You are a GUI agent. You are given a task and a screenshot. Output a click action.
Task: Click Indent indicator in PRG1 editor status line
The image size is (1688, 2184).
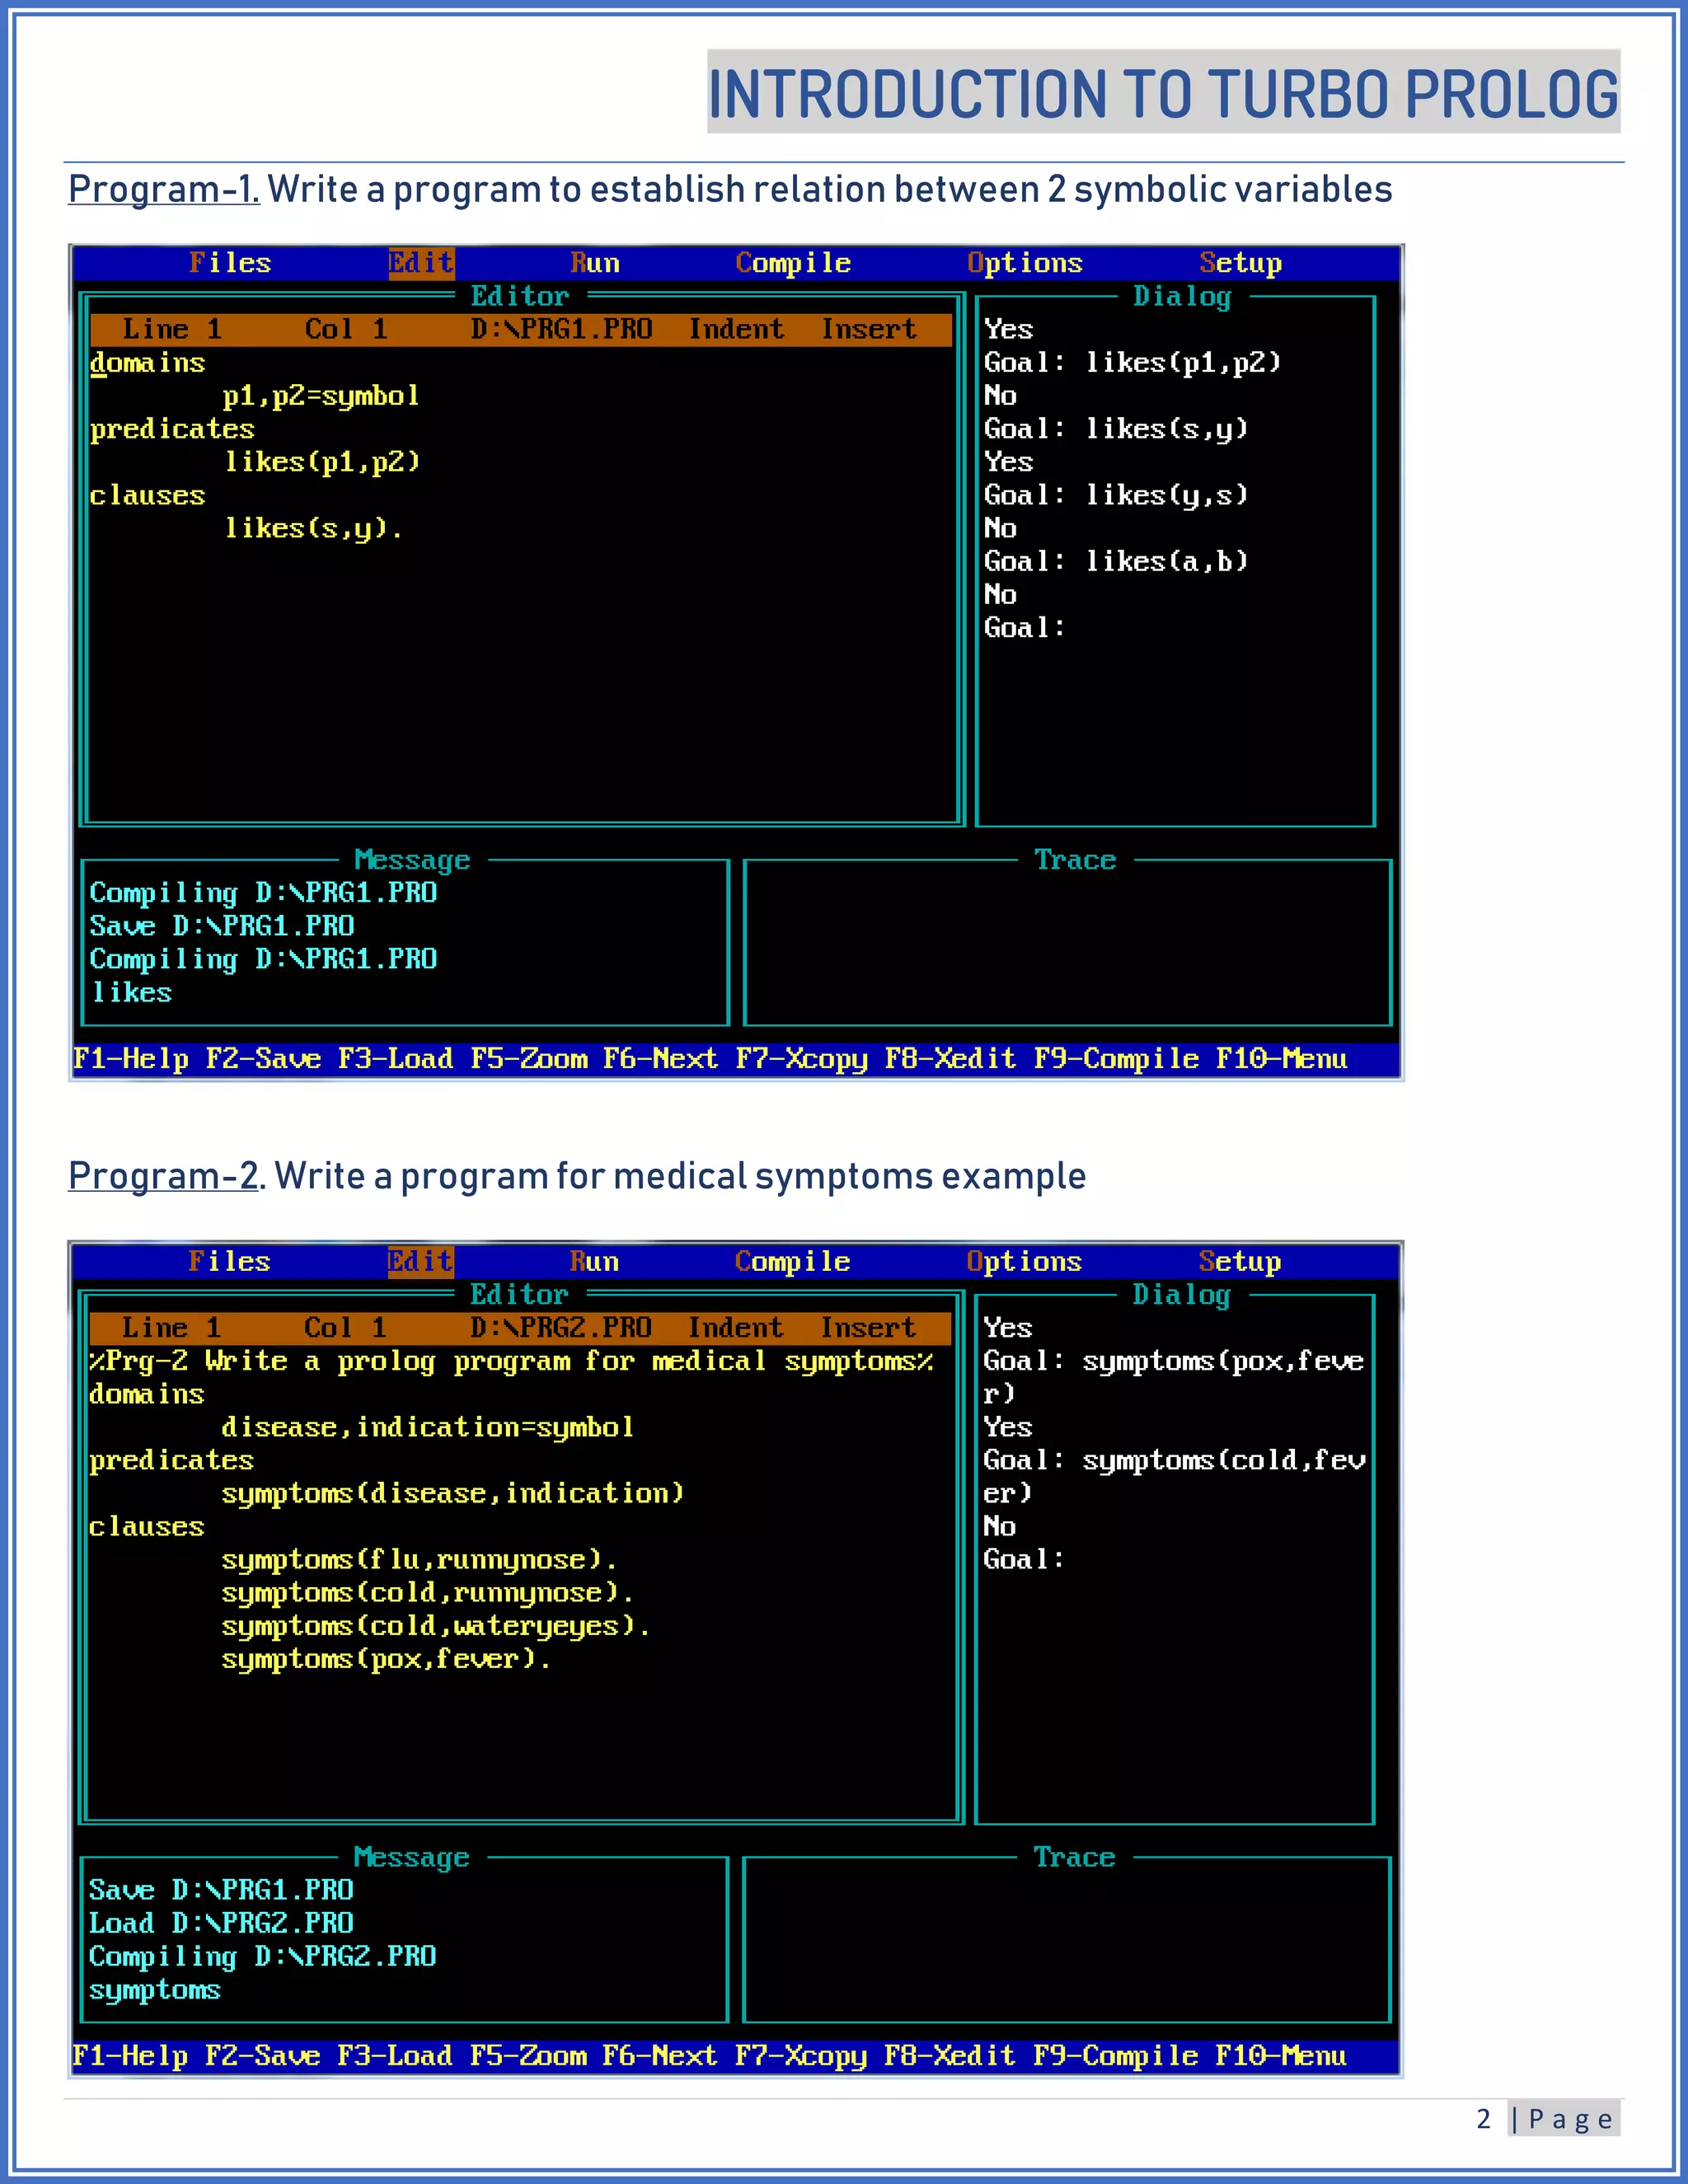(x=736, y=329)
